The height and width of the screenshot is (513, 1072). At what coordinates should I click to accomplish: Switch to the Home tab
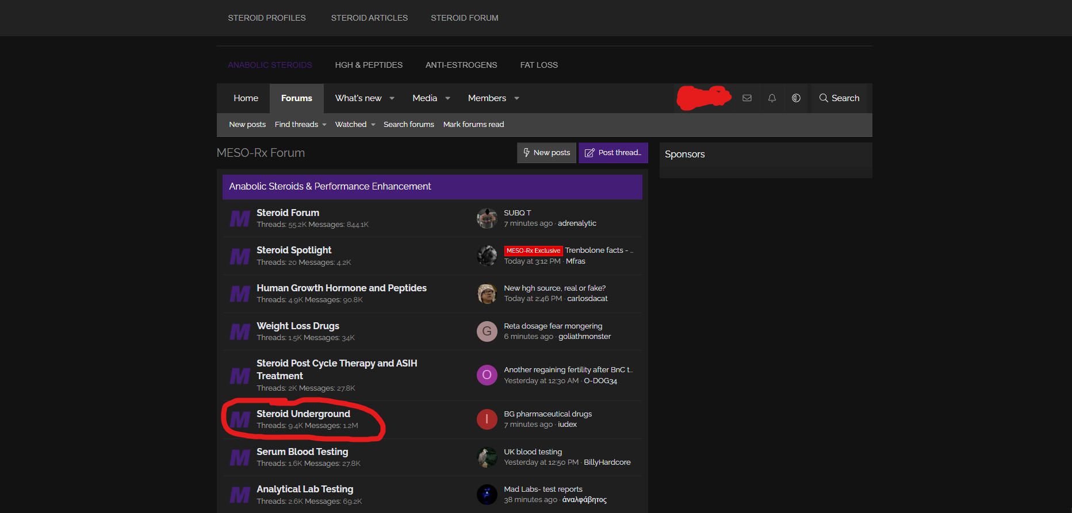coord(246,98)
